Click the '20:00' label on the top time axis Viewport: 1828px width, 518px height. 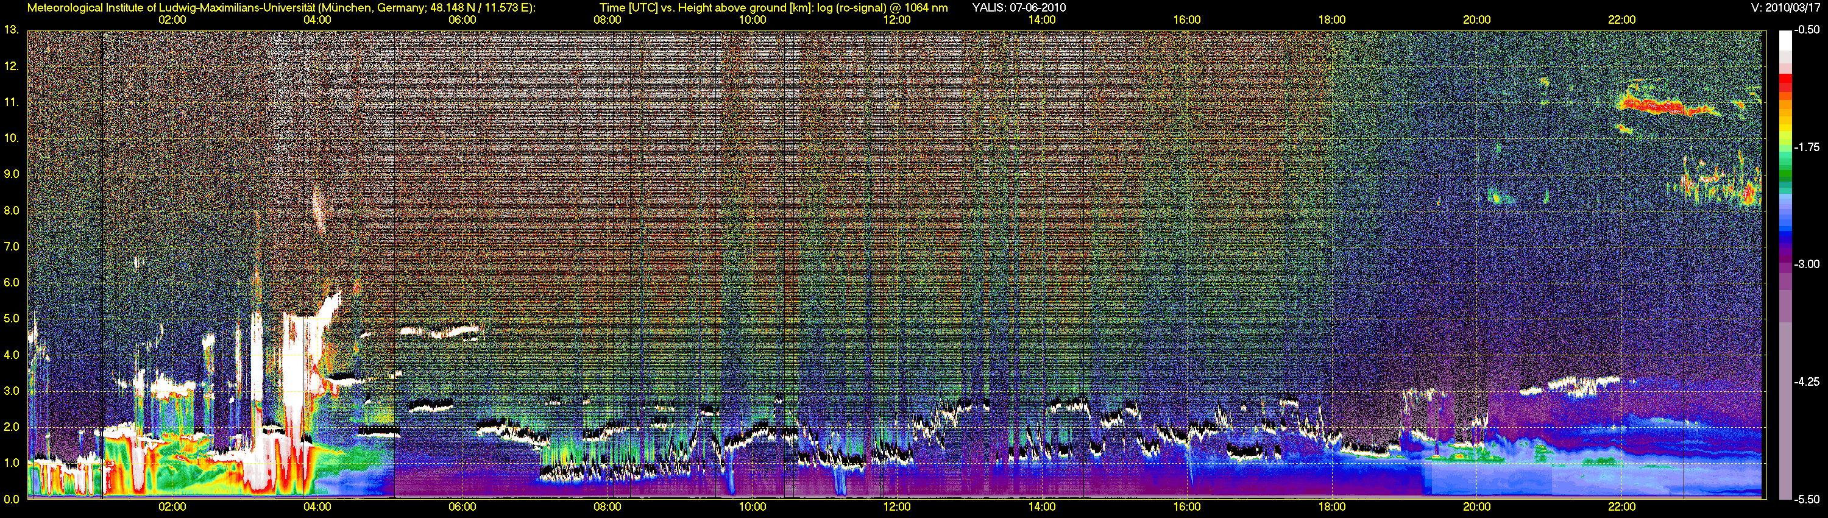tap(1477, 20)
